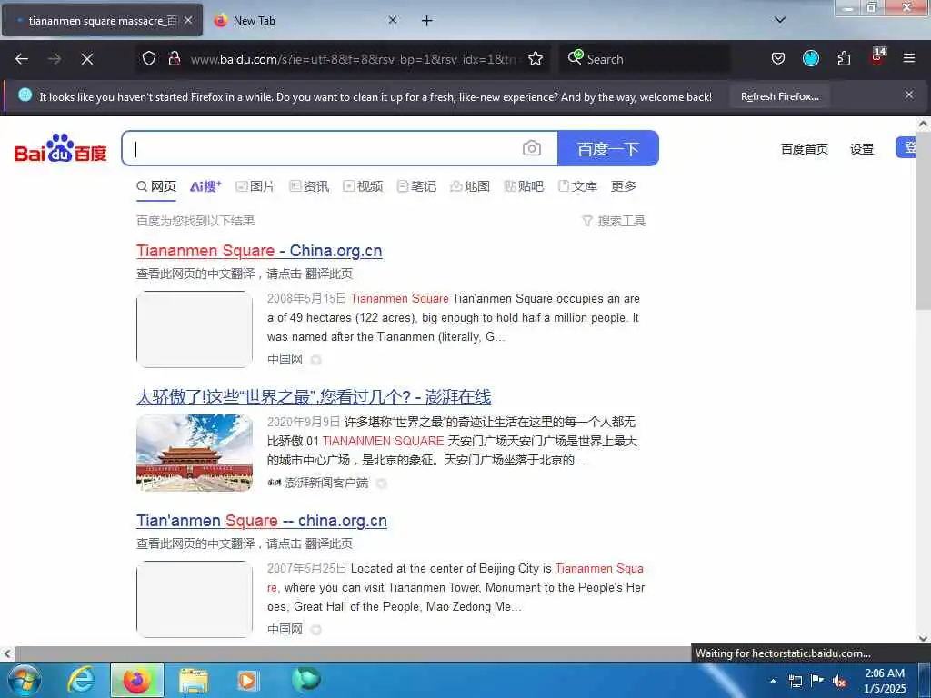
Task: Switch to the New Tab tab
Action: [x=305, y=21]
